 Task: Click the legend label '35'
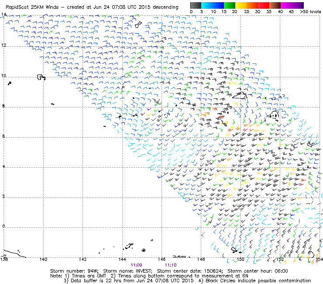(x=269, y=12)
